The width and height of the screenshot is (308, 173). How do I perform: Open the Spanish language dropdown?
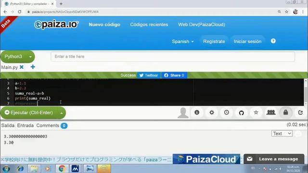tap(183, 41)
